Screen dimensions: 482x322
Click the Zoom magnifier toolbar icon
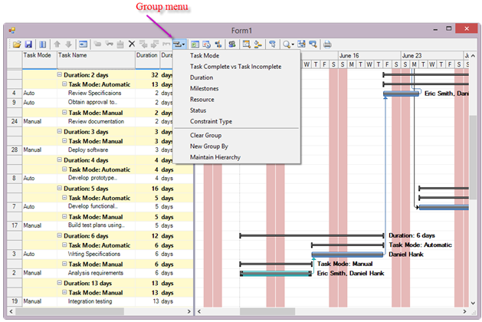pyautogui.click(x=287, y=44)
